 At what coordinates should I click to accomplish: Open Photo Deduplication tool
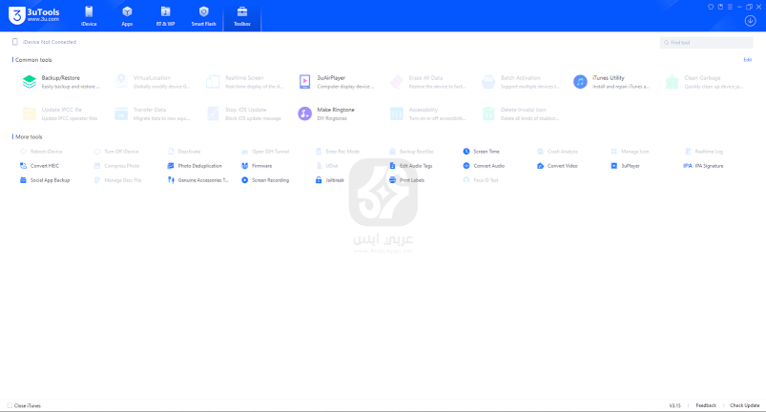[x=195, y=166]
